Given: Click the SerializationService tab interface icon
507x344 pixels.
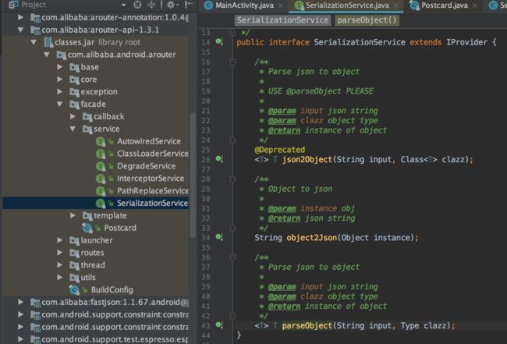Looking at the screenshot, I should pyautogui.click(x=299, y=5).
